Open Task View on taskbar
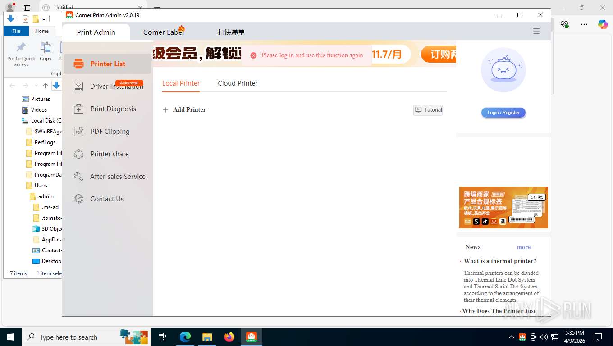The width and height of the screenshot is (613, 346). coord(162,337)
